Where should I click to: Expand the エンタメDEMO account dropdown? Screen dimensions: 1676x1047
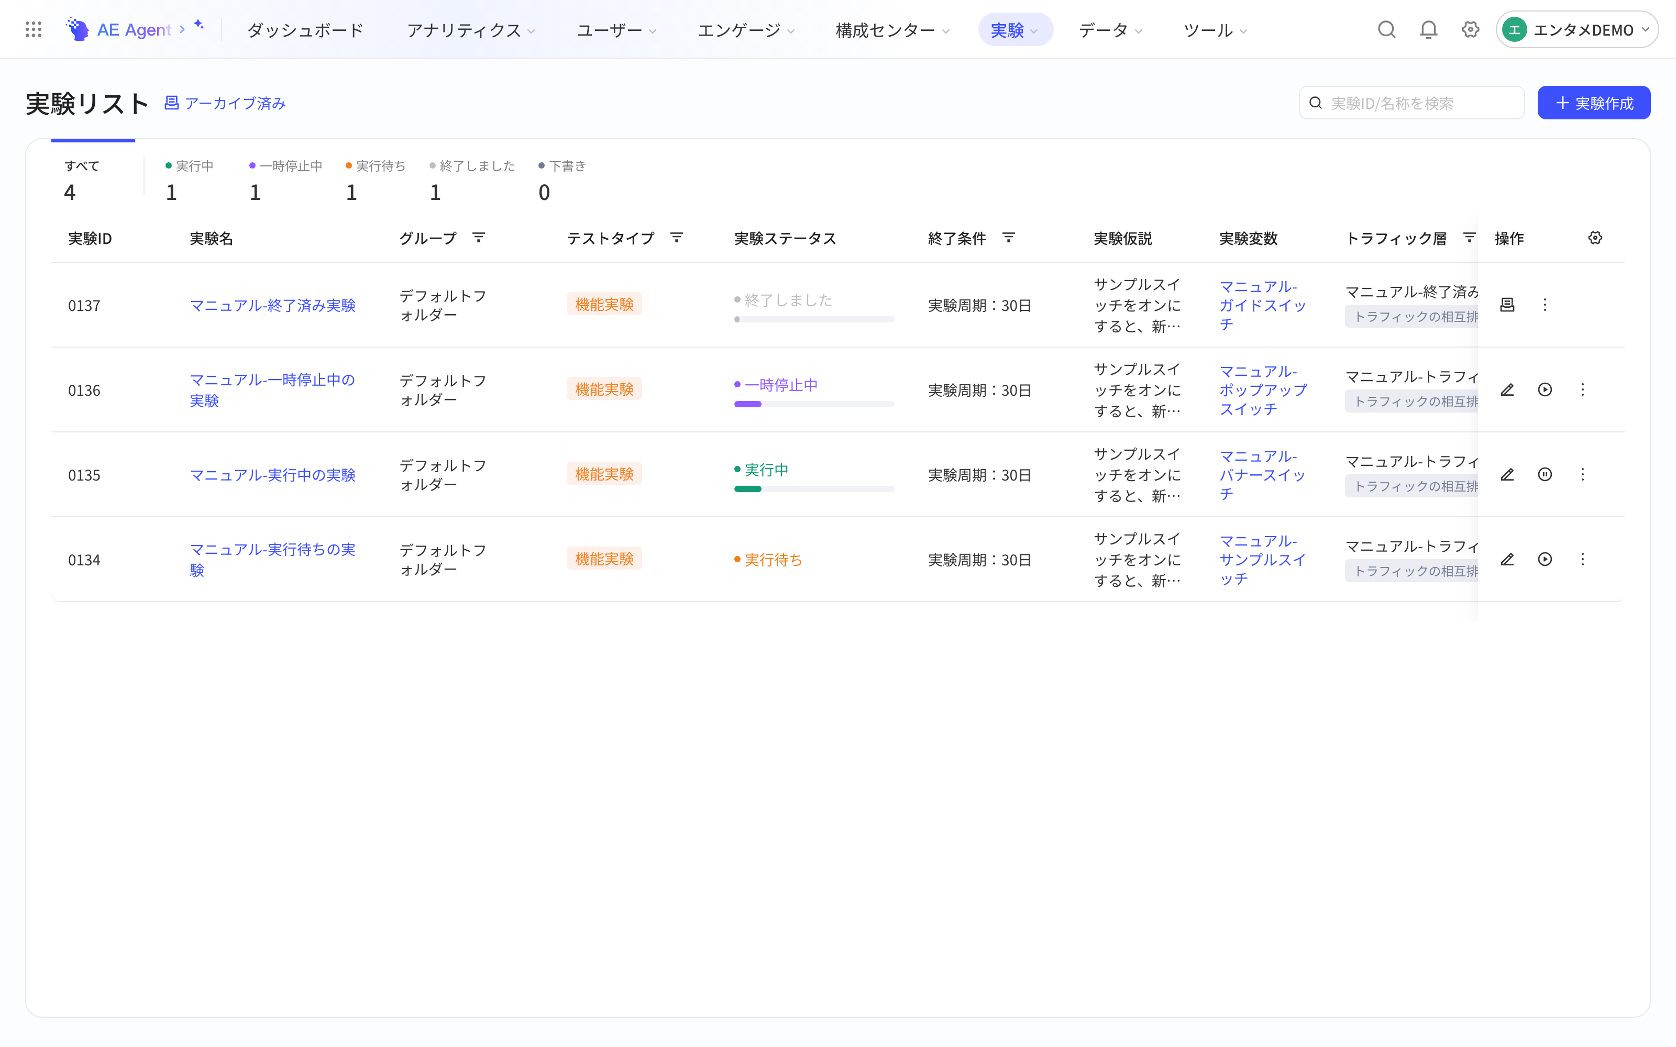click(1577, 30)
